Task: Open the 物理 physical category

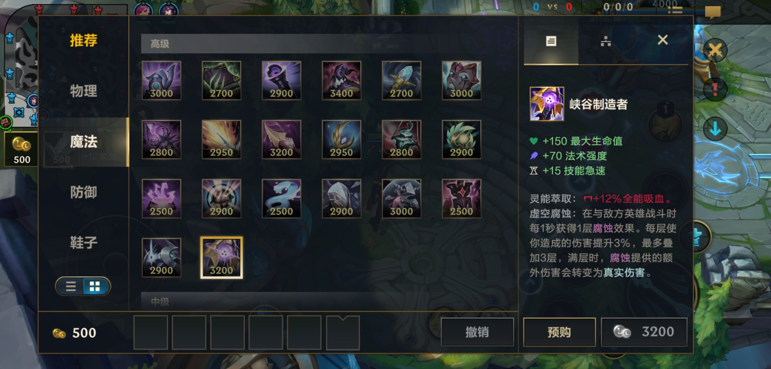Action: coord(83,91)
